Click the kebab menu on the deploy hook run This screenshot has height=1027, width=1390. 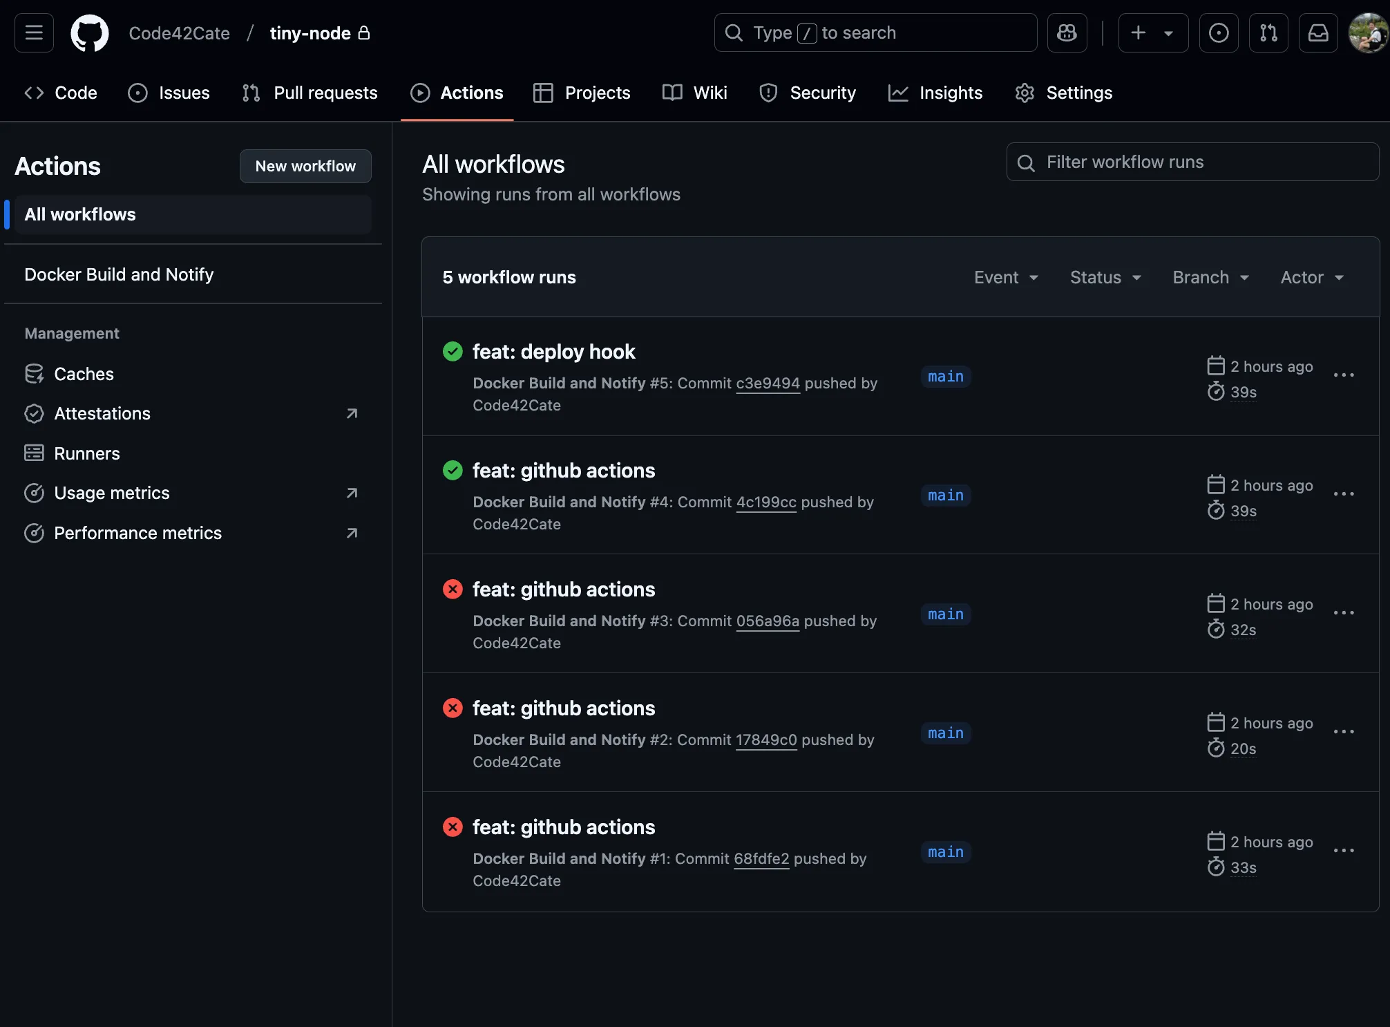(x=1343, y=375)
